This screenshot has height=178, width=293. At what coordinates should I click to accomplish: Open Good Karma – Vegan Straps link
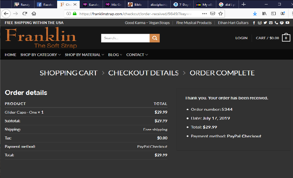(147, 23)
